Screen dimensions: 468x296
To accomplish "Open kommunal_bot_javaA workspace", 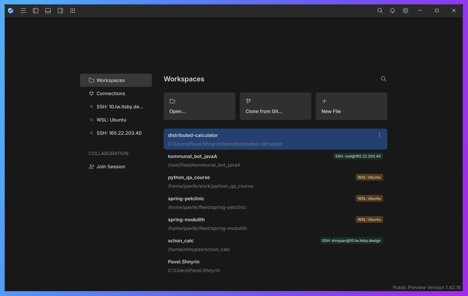I will pyautogui.click(x=275, y=160).
